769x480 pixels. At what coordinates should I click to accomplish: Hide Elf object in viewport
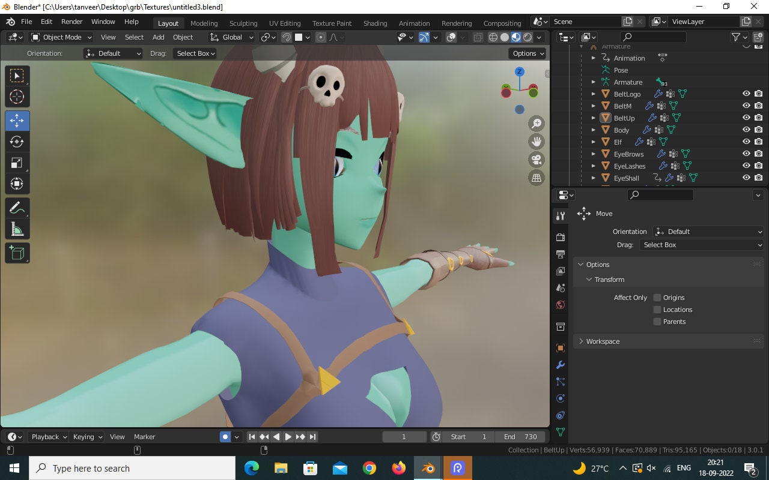pos(746,142)
